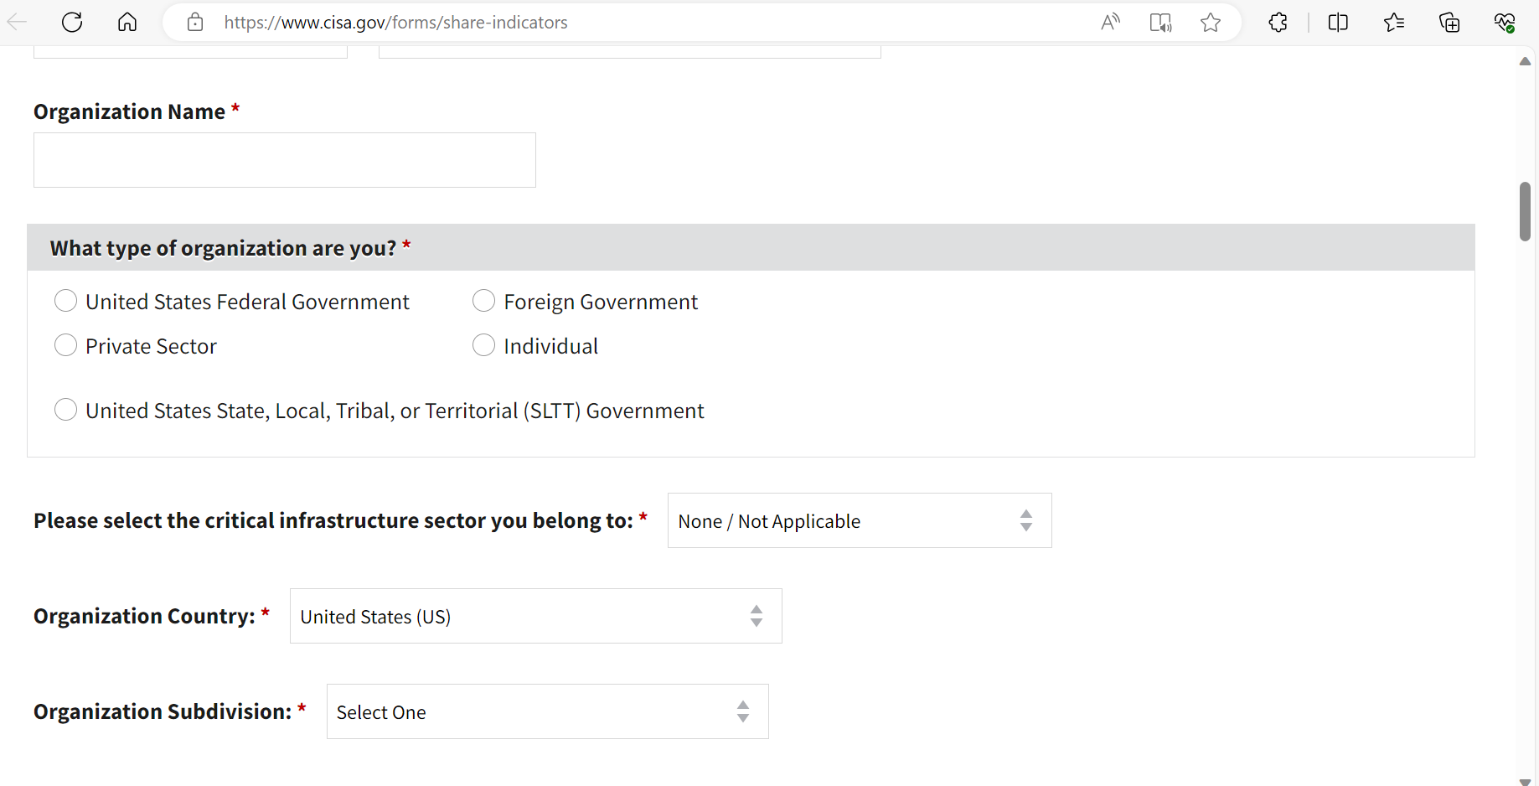Screen dimensions: 1539x786
Task: Open Read Aloud from address bar
Action: [x=1110, y=23]
